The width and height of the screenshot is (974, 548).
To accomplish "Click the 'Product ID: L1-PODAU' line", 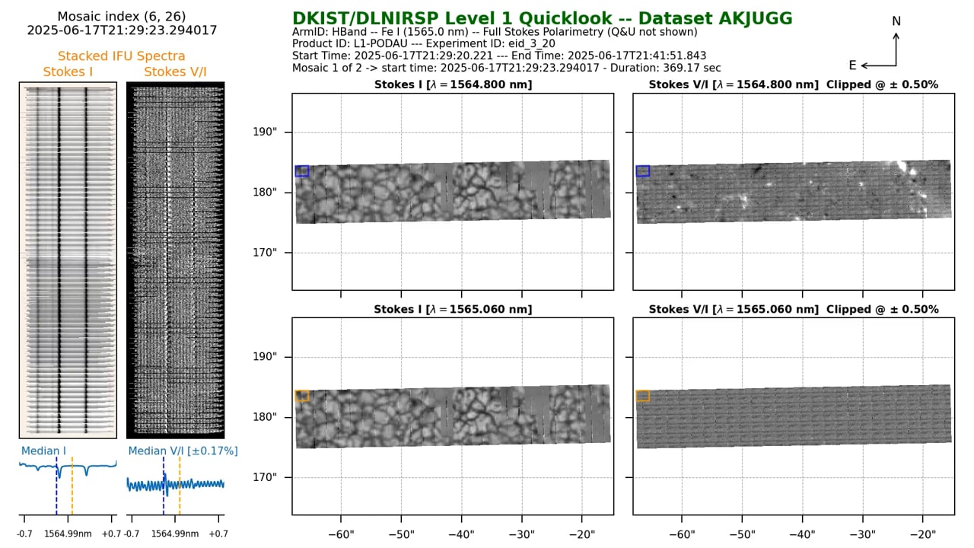I will coord(424,43).
